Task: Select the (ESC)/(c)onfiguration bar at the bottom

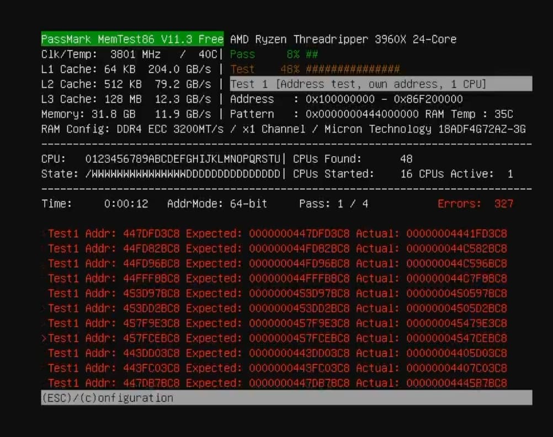Action: click(286, 398)
